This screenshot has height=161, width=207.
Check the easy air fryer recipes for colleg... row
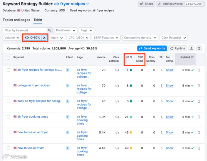8,101
